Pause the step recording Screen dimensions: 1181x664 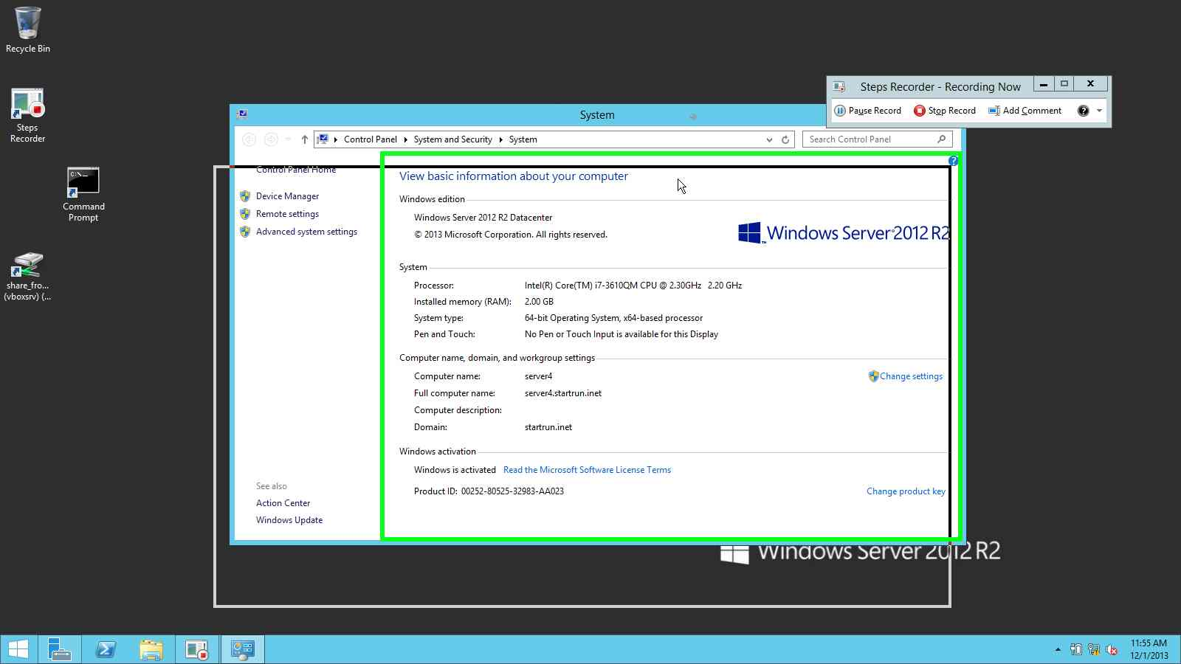click(868, 110)
